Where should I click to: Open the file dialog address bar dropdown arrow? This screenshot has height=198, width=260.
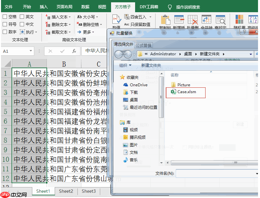click(251, 54)
